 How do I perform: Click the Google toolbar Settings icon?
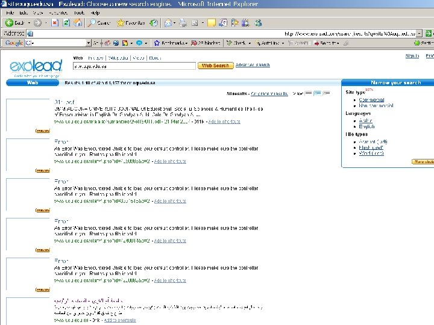tap(417, 43)
